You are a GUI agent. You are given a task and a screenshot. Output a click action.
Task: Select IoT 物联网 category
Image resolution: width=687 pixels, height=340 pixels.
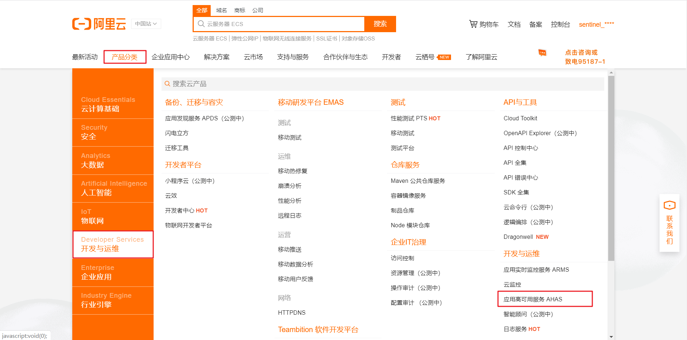tap(113, 216)
